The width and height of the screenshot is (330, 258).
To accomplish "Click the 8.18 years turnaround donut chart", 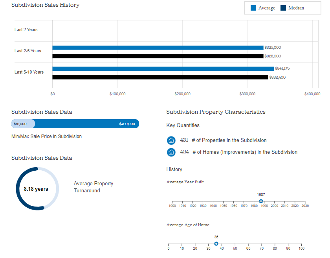I will pos(37,189).
